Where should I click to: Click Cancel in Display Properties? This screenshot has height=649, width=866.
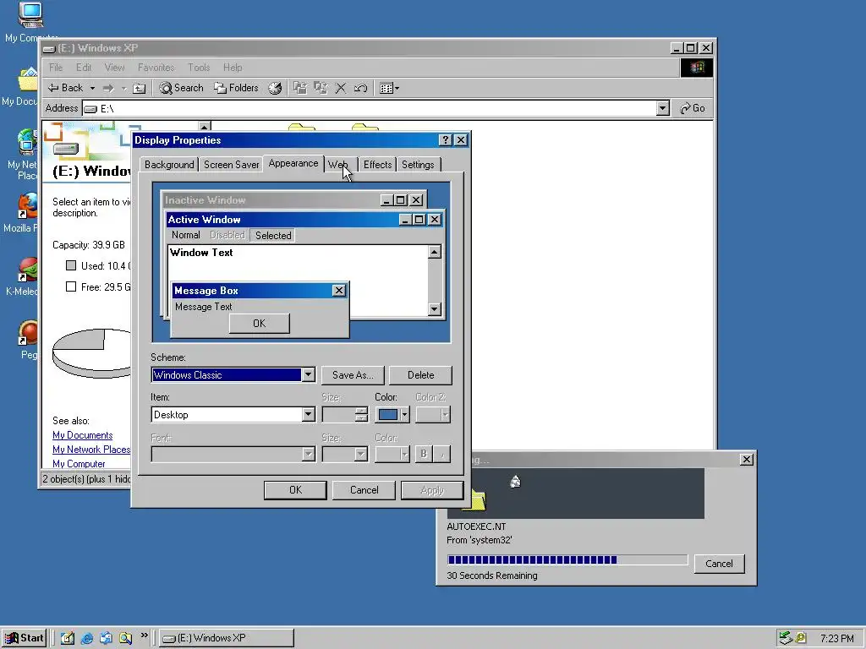point(364,490)
